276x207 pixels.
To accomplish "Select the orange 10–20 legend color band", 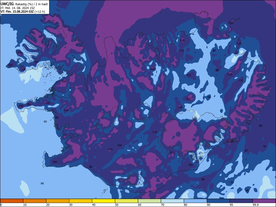I will pos(35,201).
